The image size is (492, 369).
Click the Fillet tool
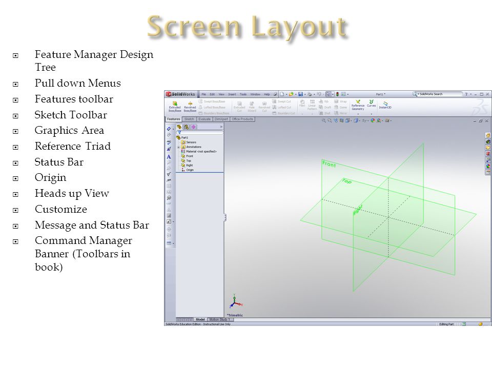(302, 104)
